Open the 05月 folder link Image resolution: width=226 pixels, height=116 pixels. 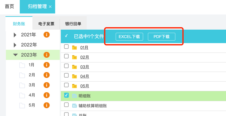click(85, 86)
